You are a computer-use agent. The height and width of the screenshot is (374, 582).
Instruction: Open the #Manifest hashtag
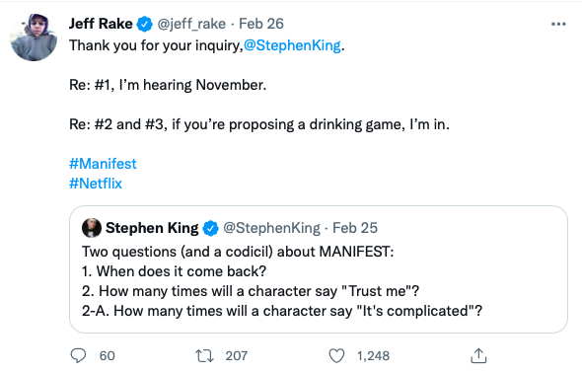tap(103, 164)
